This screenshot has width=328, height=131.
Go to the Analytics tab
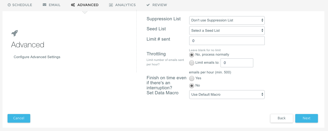pos(125,5)
